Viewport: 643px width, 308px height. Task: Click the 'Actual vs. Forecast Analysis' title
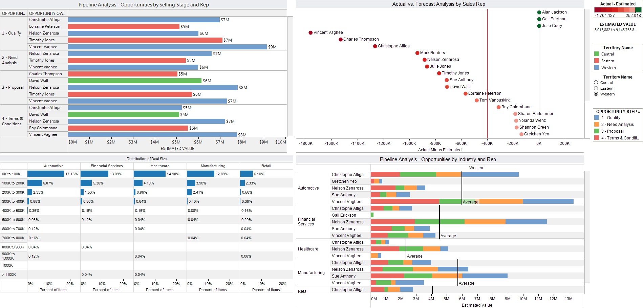tap(438, 4)
